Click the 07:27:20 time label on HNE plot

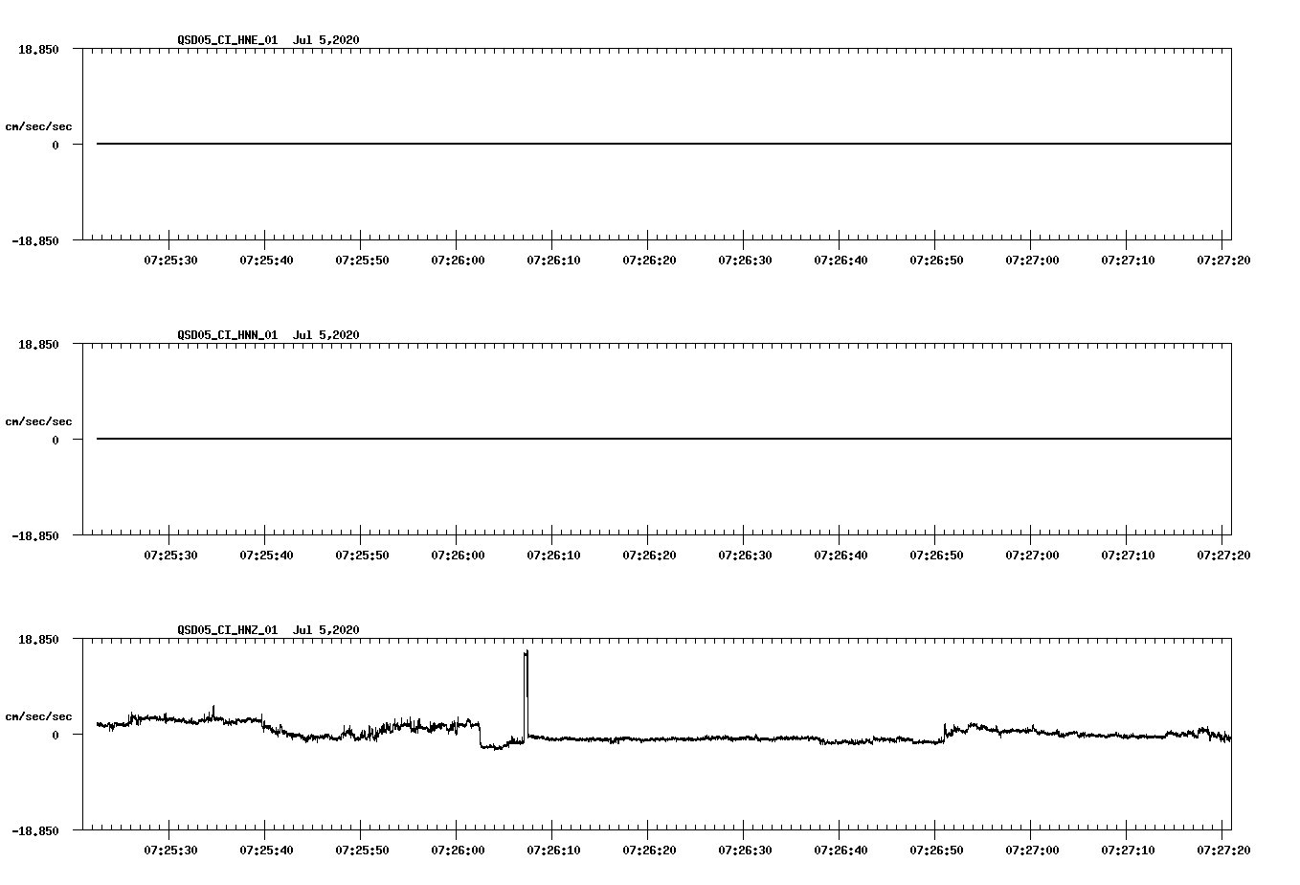pos(1223,260)
